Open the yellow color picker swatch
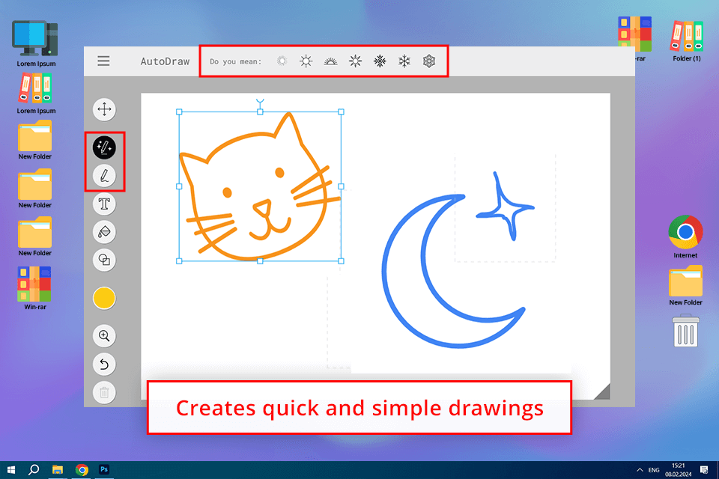The width and height of the screenshot is (719, 479). coord(105,298)
